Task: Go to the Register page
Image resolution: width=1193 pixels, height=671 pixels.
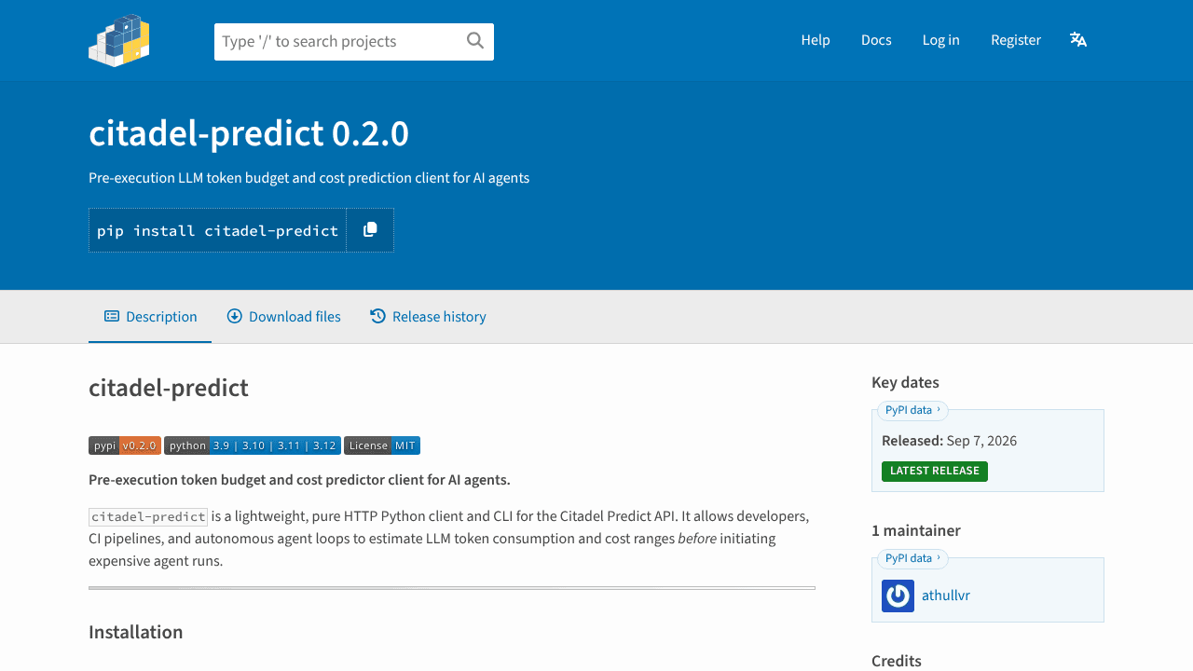Action: point(1016,40)
